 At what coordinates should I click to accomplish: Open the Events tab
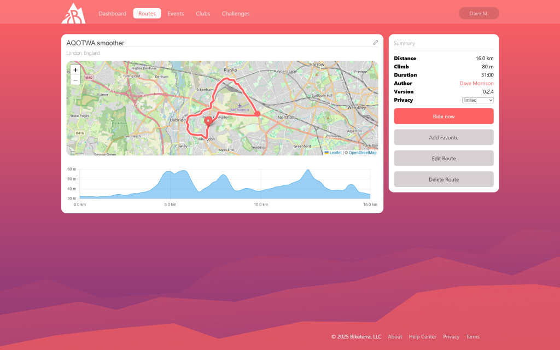coord(176,14)
